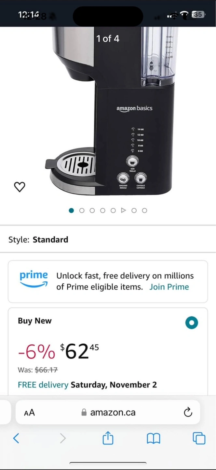Tap the video play indicator in carousel
Viewport: 216px width, 470px height.
[123, 211]
